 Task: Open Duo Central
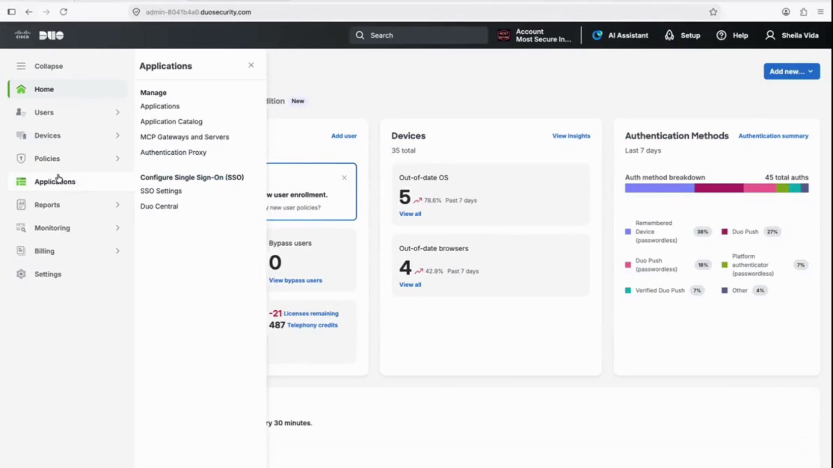tap(159, 206)
